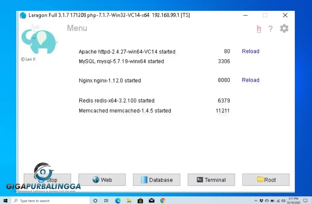Open the Web button
Screen dimensions: 312x204
(102, 180)
